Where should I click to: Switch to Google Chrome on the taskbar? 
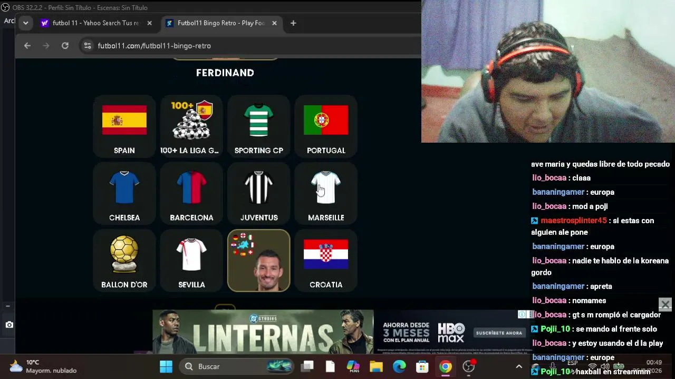tap(446, 366)
